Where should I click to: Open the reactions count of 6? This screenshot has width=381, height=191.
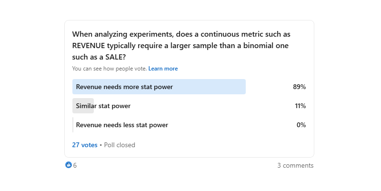(75, 166)
